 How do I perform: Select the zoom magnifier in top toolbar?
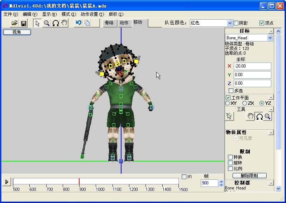tap(47, 23)
